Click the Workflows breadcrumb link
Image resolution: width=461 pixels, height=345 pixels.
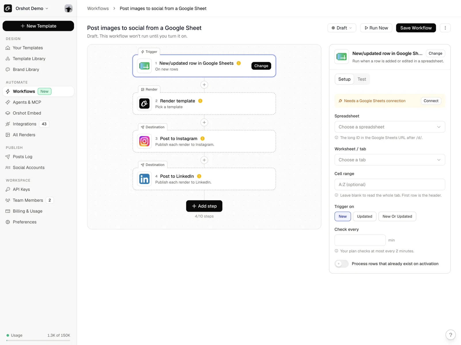pyautogui.click(x=98, y=8)
